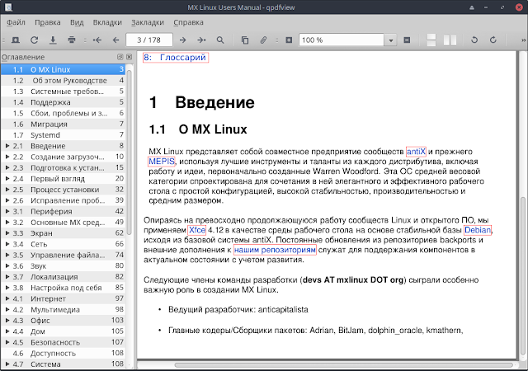Expand outline entry 3.1 Периферия
The height and width of the screenshot is (371, 528).
(x=7, y=211)
